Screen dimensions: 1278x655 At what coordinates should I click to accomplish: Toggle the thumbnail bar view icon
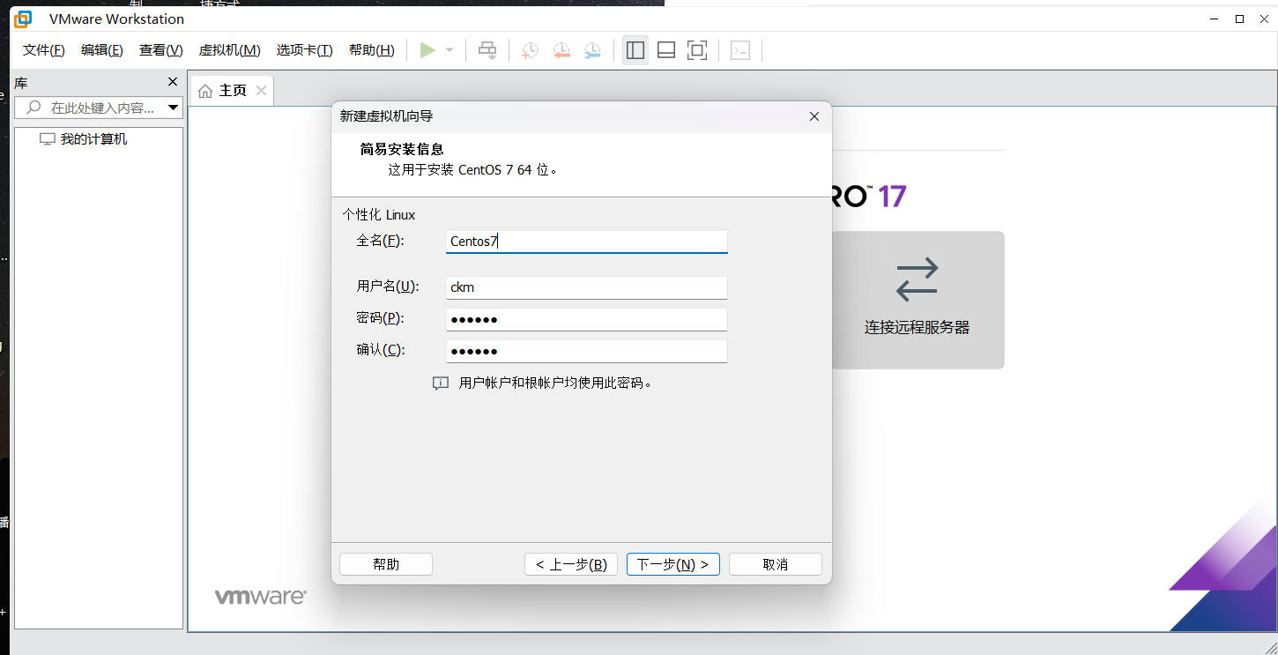tap(666, 50)
